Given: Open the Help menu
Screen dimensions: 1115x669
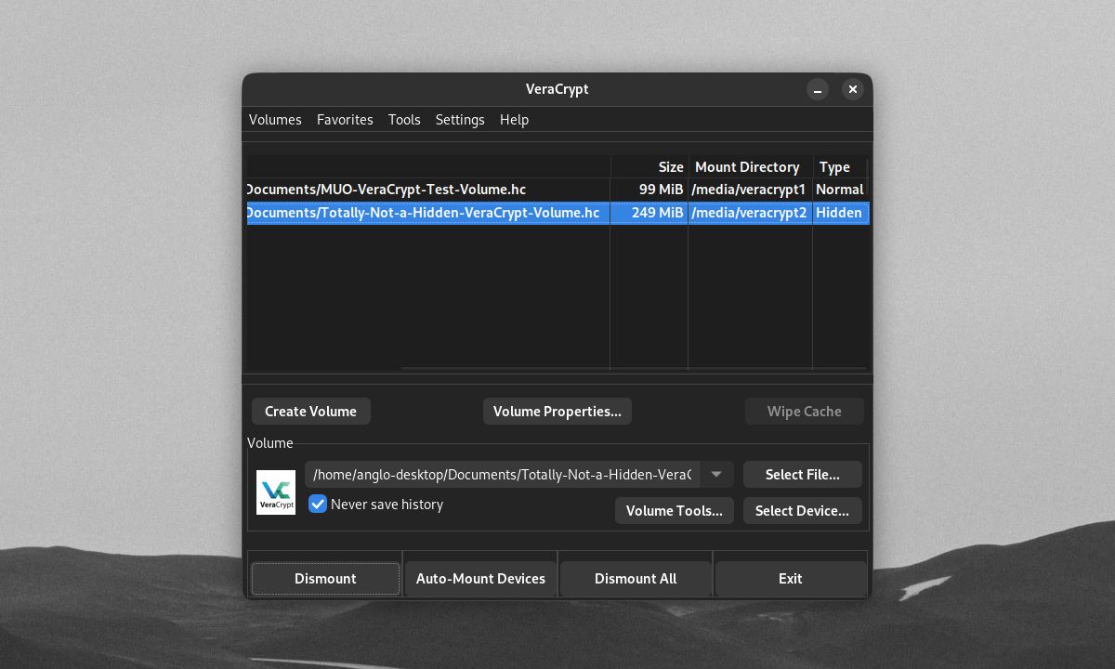Looking at the screenshot, I should 514,120.
